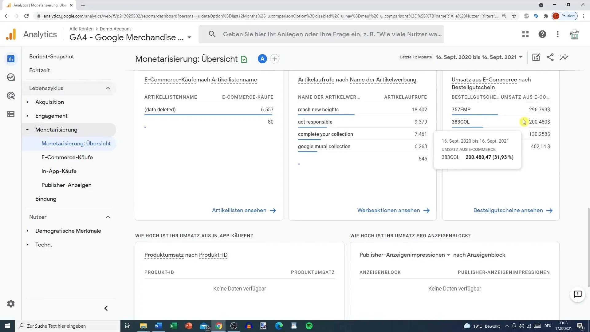Click the Customize report pencil icon
The image size is (590, 332).
click(x=536, y=57)
